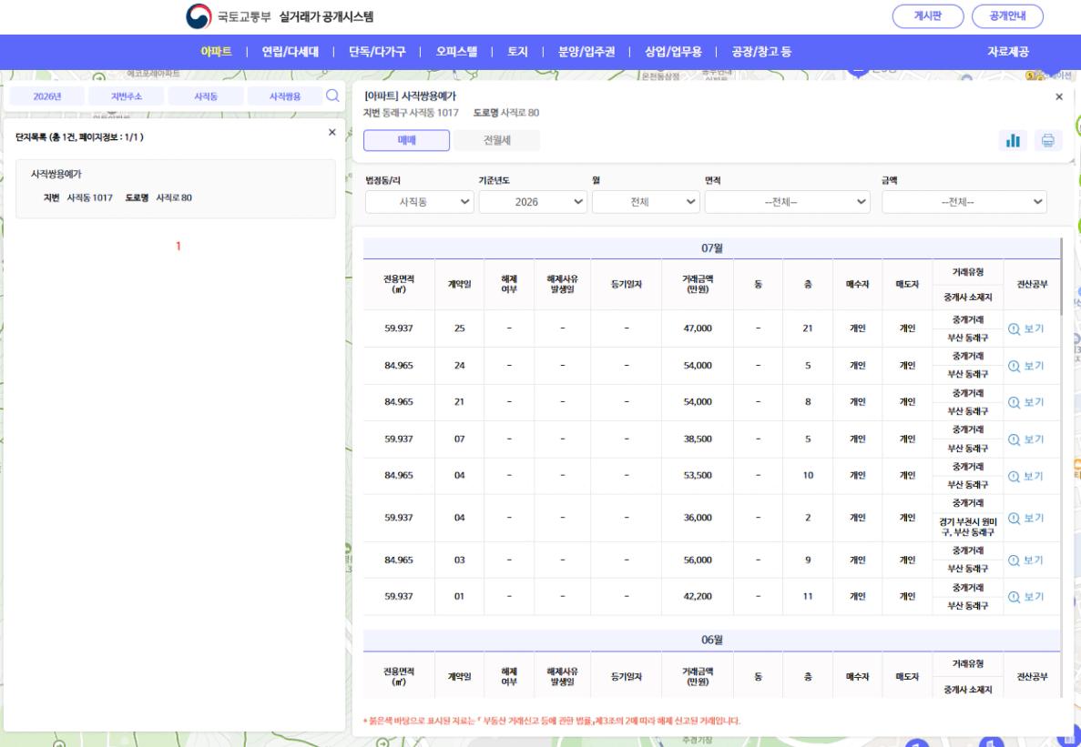Open the 연립/다세대 menu
The height and width of the screenshot is (747, 1081).
(291, 52)
